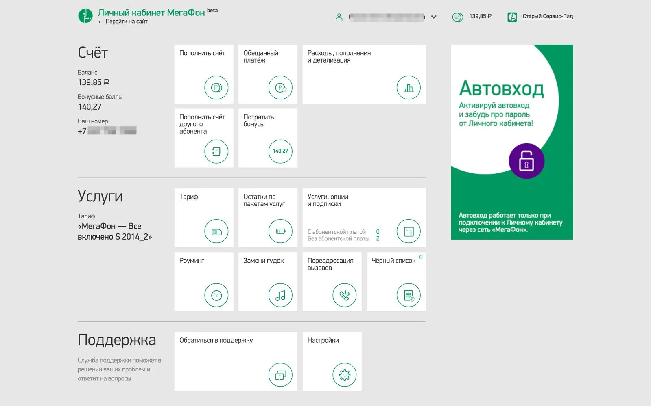Open the Потратить бонусы tile label

pyautogui.click(x=259, y=121)
